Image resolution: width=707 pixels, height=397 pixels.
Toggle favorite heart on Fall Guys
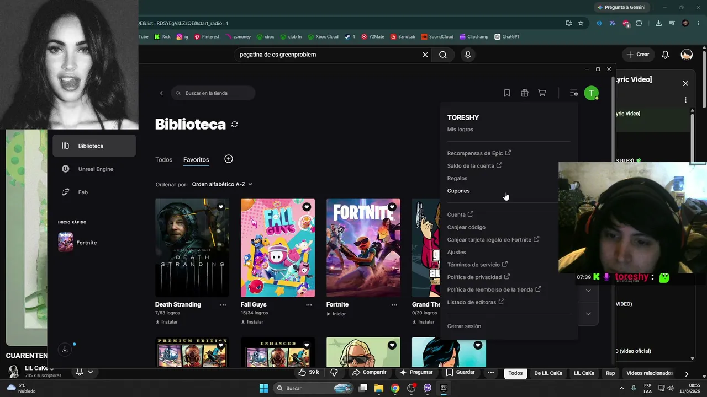coord(307,207)
